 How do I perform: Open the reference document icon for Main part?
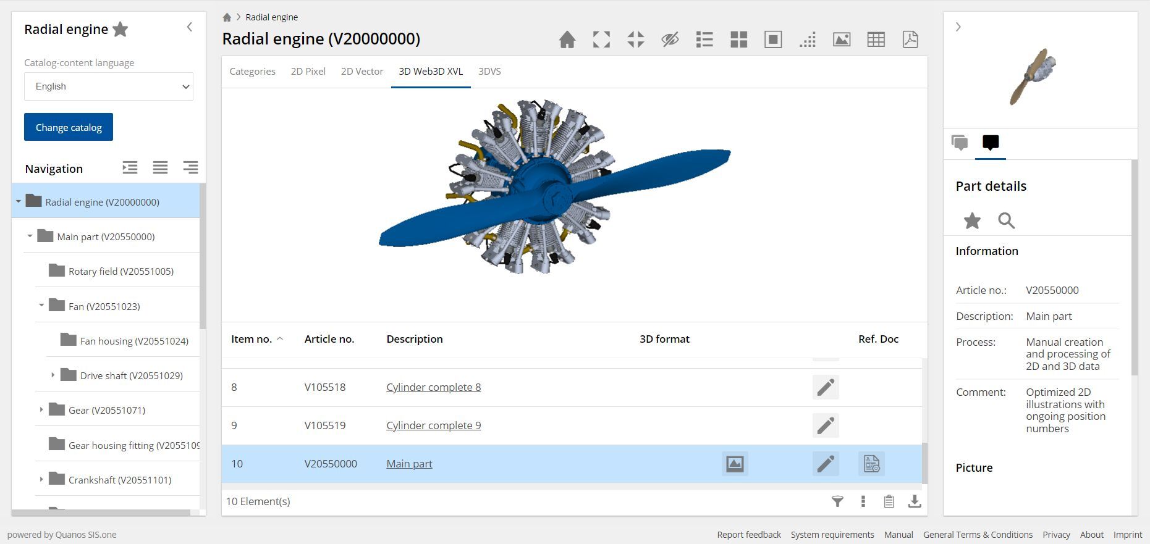[x=871, y=464]
